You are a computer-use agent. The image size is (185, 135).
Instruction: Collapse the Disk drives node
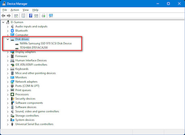[8, 39]
